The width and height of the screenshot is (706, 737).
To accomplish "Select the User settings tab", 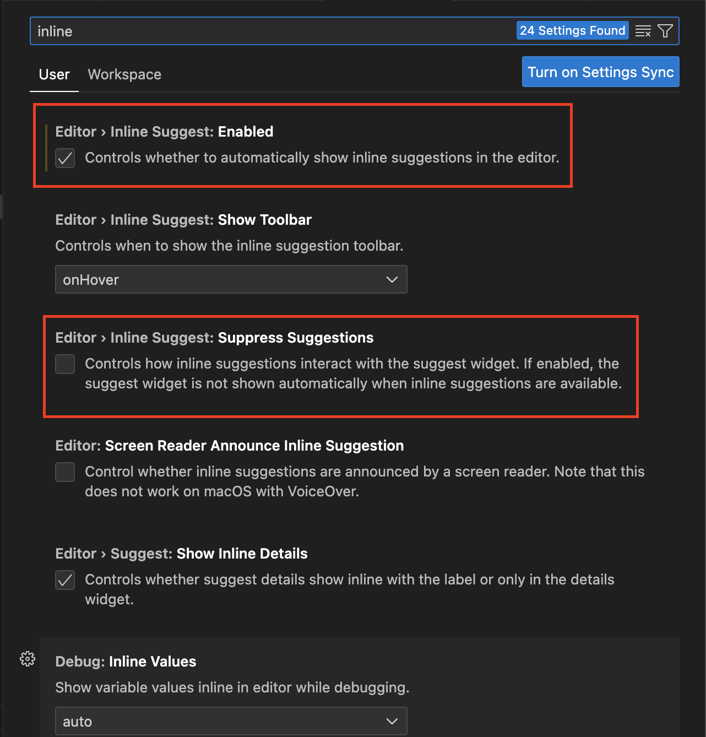I will [x=53, y=74].
